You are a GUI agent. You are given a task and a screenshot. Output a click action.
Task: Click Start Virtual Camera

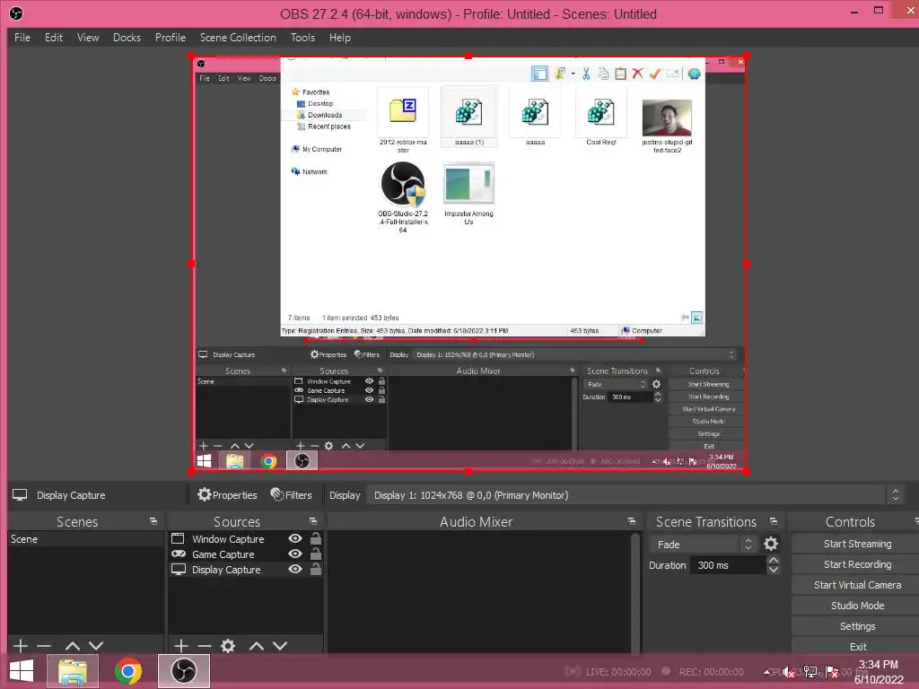click(857, 585)
